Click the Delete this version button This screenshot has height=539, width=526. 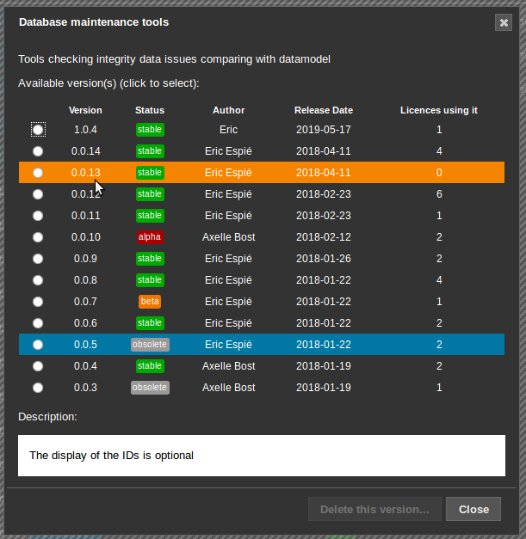(374, 509)
